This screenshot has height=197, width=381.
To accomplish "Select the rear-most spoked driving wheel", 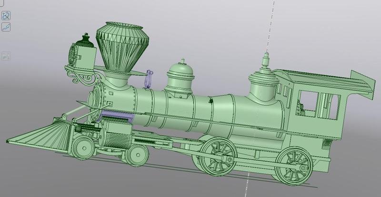I will (x=293, y=166).
